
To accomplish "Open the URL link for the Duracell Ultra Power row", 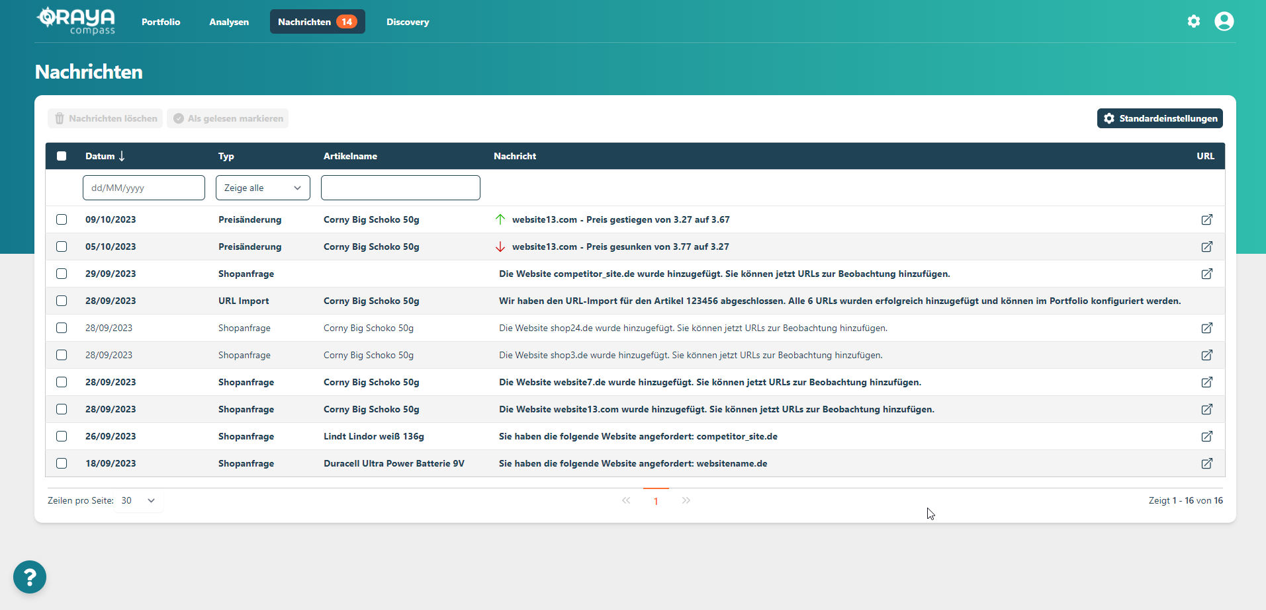I will pyautogui.click(x=1207, y=463).
